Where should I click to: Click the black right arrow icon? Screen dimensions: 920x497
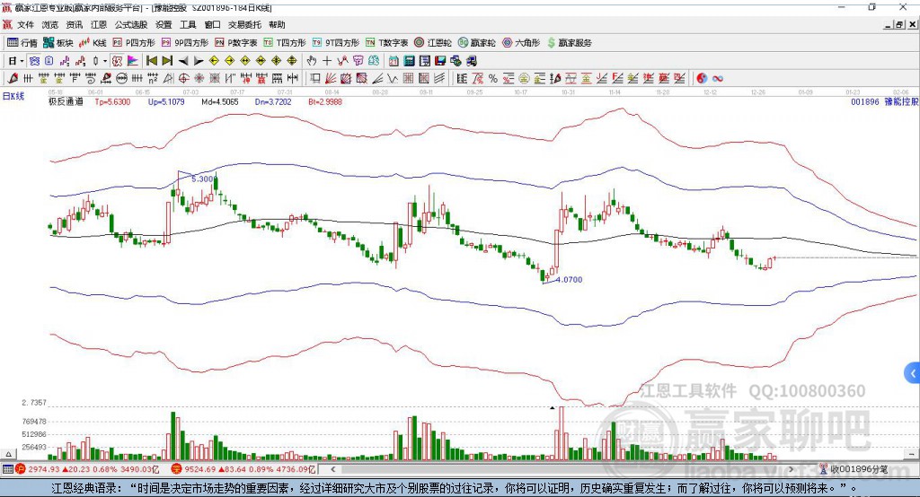(199, 61)
